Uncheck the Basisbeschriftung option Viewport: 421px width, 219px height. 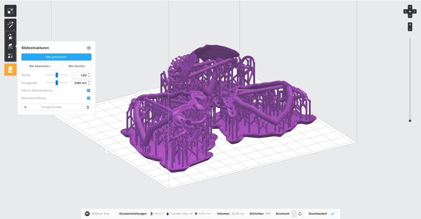pos(88,98)
